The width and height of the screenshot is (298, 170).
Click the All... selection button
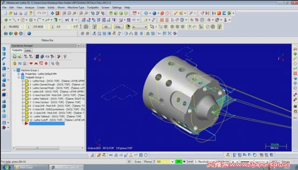tap(106, 27)
